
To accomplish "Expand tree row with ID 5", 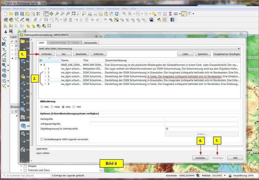I will (45, 76).
